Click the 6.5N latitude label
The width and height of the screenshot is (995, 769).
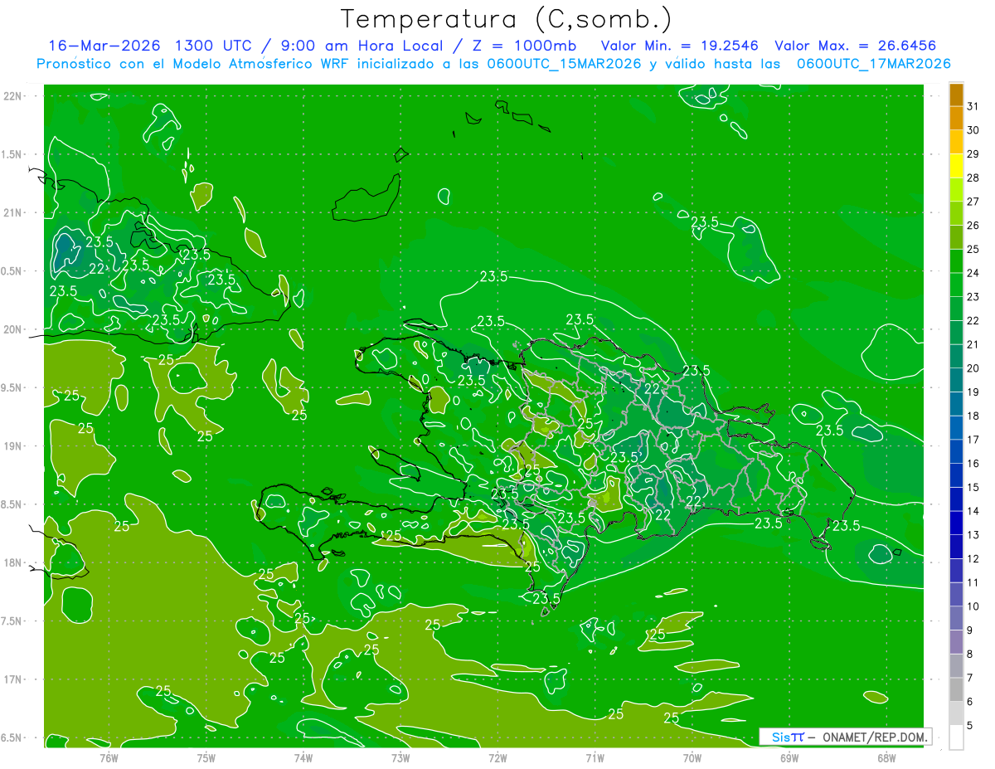click(x=12, y=737)
